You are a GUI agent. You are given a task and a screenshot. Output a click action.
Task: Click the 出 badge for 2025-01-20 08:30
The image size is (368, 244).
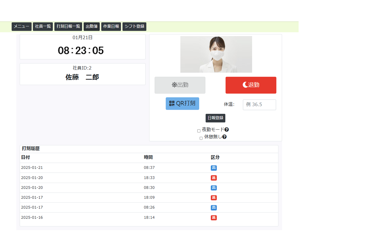coord(214,188)
